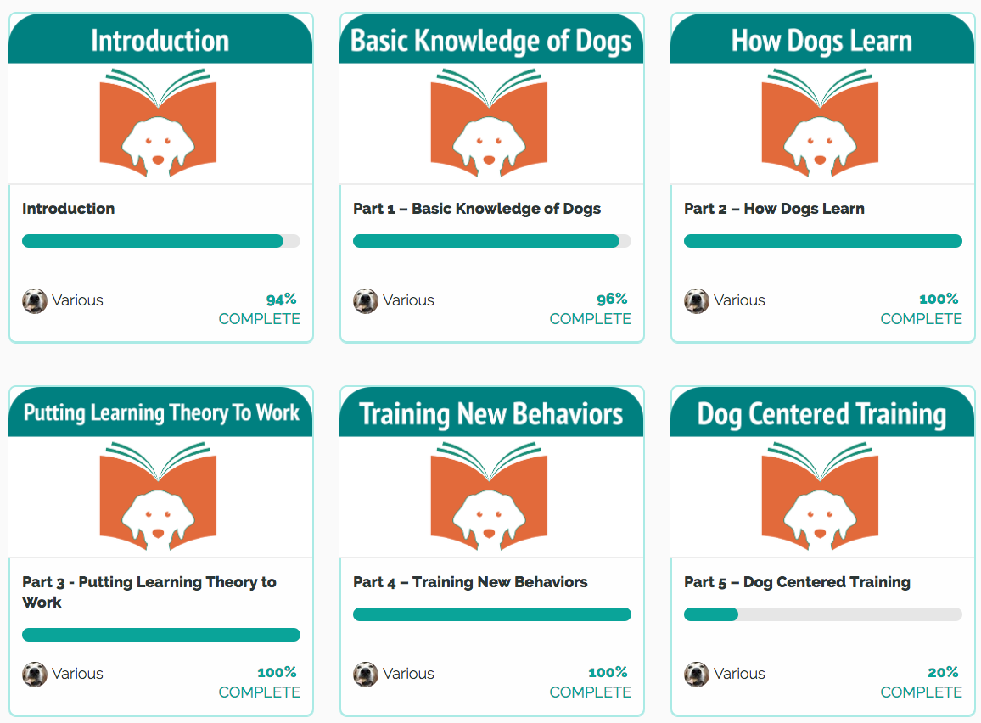Screen dimensions: 981x723
Task: Open the Introduction course book icon
Action: point(159,123)
